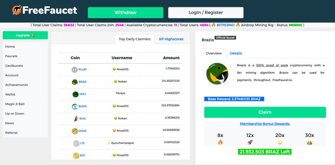Click the Amount column header
Image resolution: width=335 pixels, height=165 pixels.
[x=171, y=58]
